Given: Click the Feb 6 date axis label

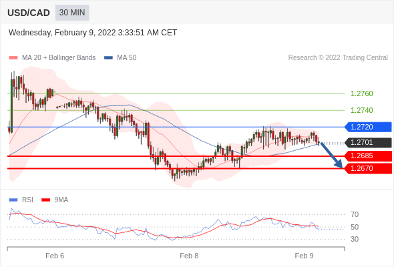Looking at the screenshot, I should click(55, 256).
